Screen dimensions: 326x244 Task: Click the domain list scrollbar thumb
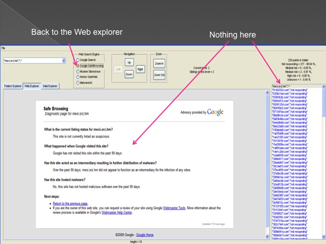click(x=323, y=102)
